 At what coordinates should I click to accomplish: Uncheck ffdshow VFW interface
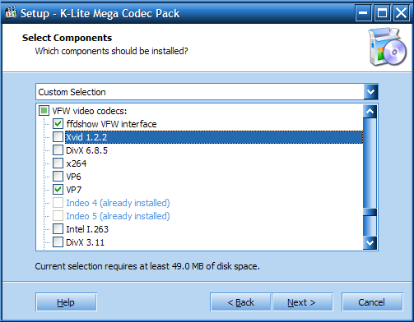point(58,124)
